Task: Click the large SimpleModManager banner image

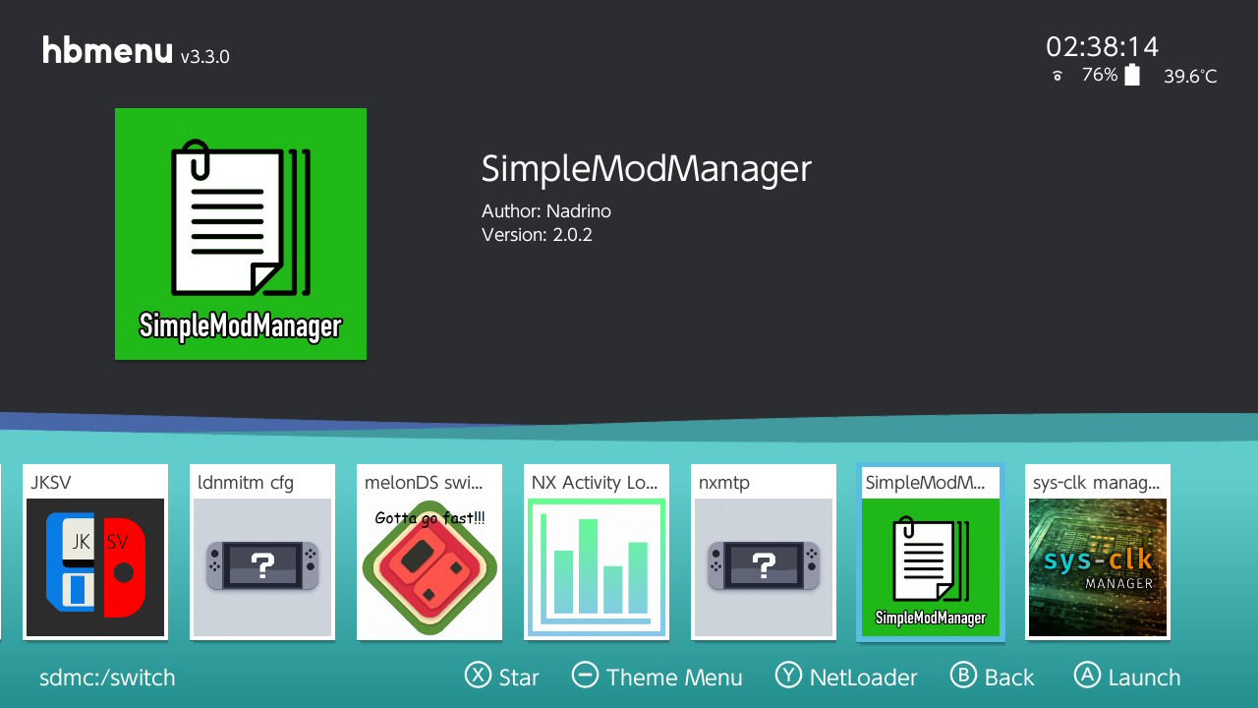Action: pos(240,234)
